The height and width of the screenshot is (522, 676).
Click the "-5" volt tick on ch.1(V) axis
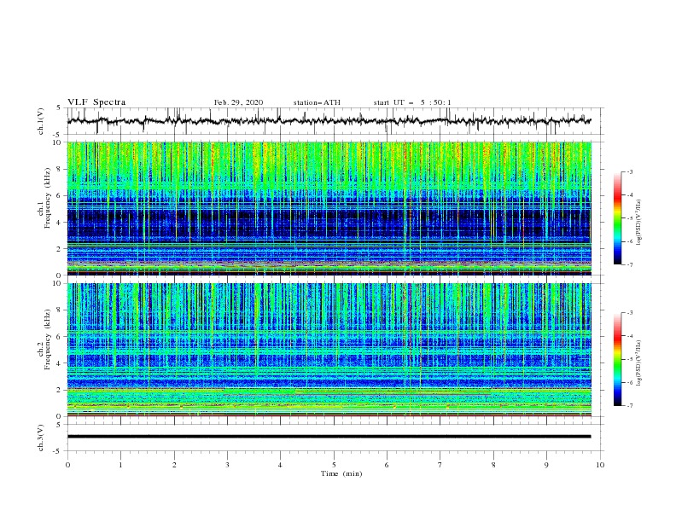56,135
